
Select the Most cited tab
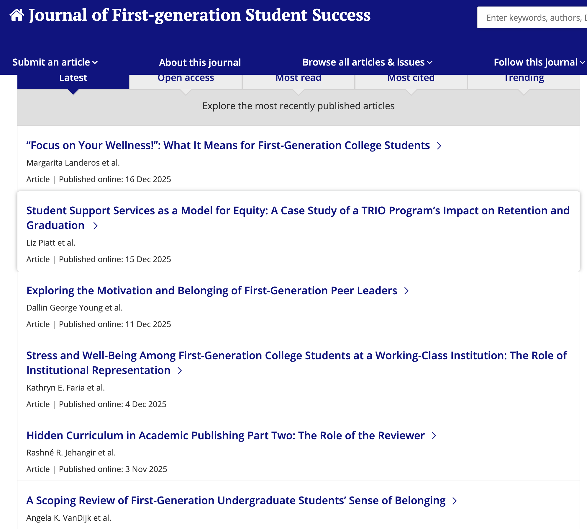tap(411, 78)
